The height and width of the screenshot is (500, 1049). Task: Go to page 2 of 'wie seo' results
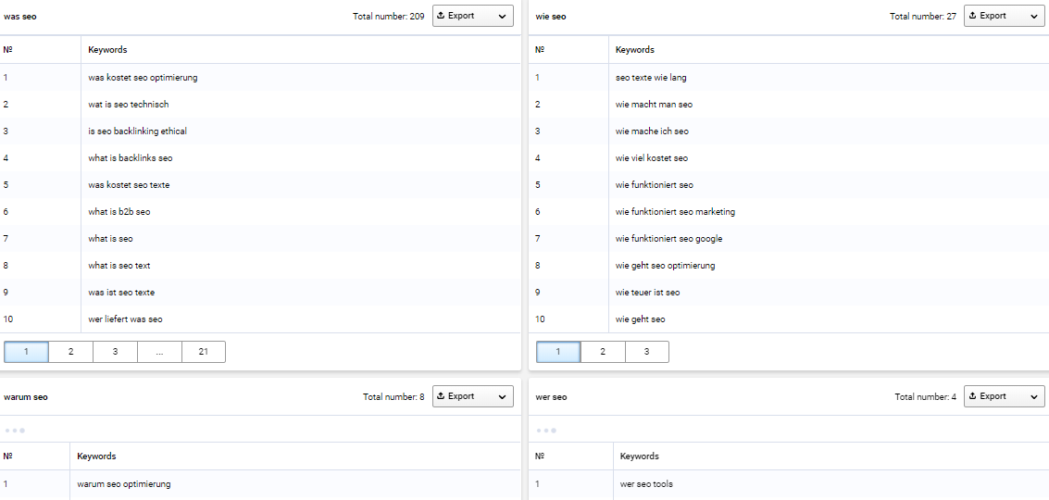[603, 352]
